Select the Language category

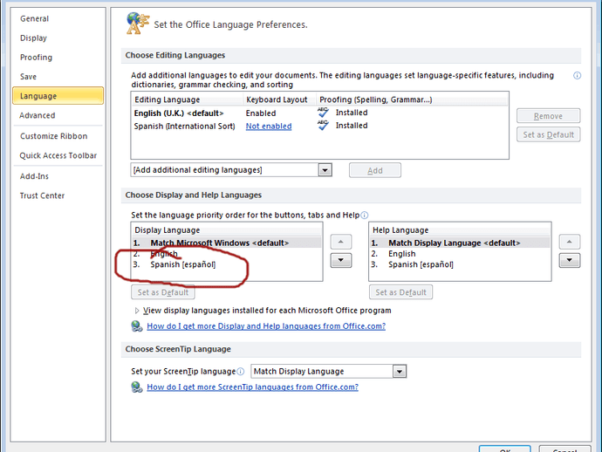[x=58, y=96]
